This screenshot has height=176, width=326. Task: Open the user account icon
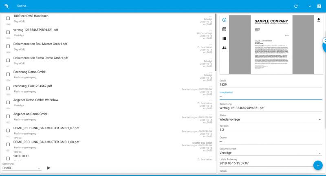coord(319,7)
